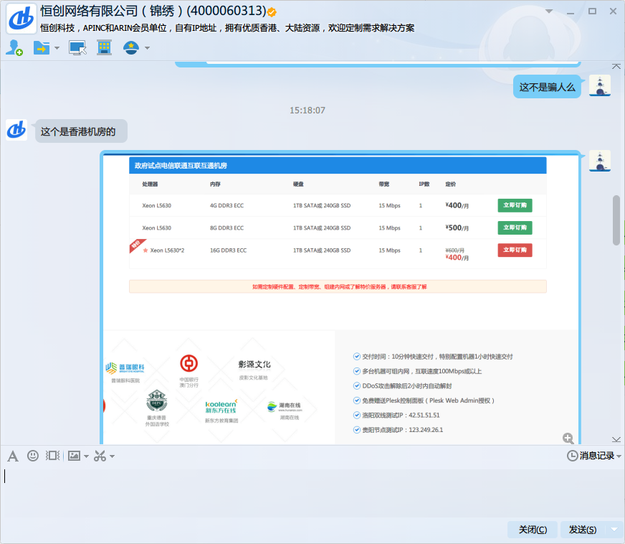Click the 洛阳双线测试IP: 42.51.51.51 text
Screen dimensions: 625x544
pyautogui.click(x=401, y=415)
